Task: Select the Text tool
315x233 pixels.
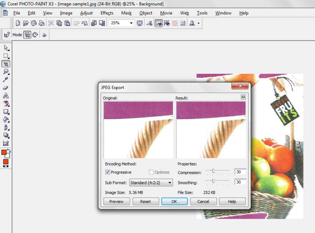Action: pos(5,96)
